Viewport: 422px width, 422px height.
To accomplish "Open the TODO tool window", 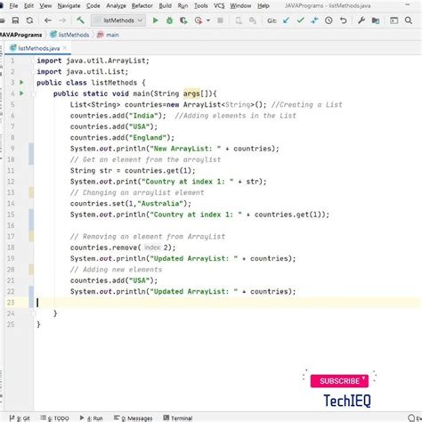I will coord(55,418).
